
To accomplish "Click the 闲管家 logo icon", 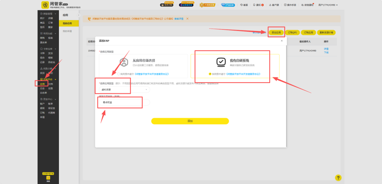I will coord(44,5).
